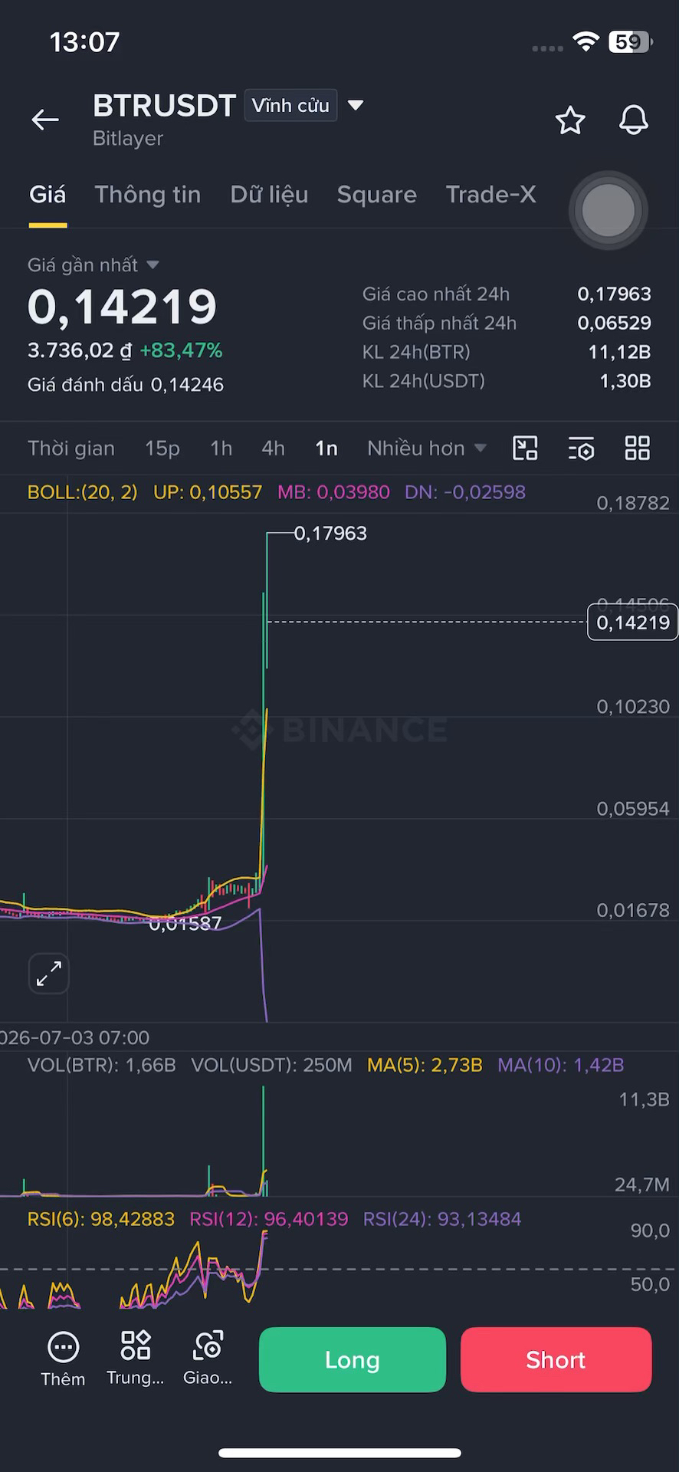Tap the Bitlayer subtitle
The image size is (679, 1472).
point(128,139)
